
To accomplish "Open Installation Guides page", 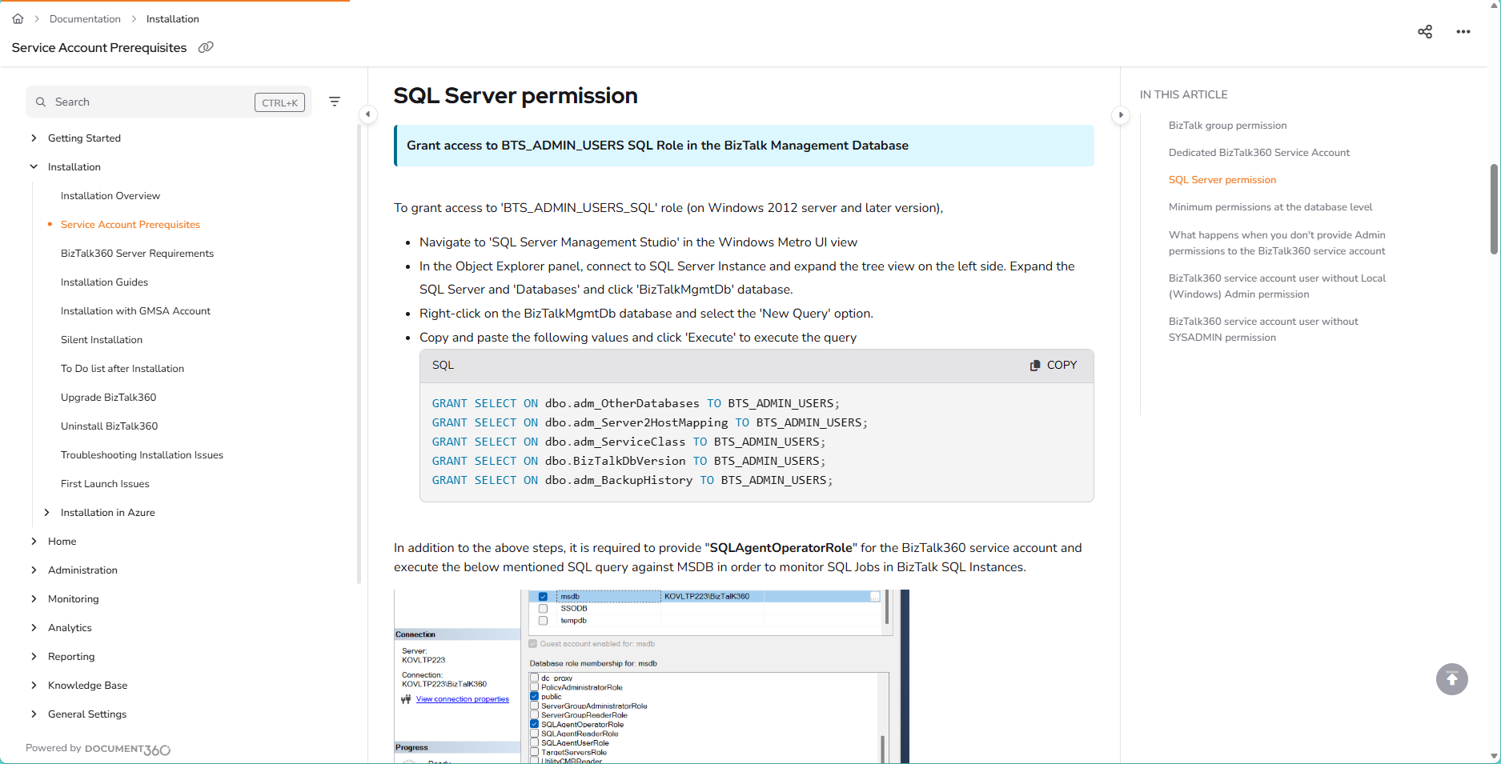I will coord(104,282).
